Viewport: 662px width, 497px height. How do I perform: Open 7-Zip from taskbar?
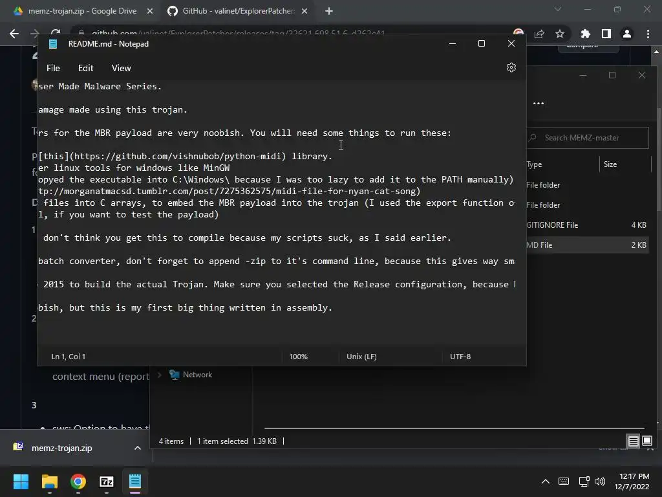coord(107,481)
